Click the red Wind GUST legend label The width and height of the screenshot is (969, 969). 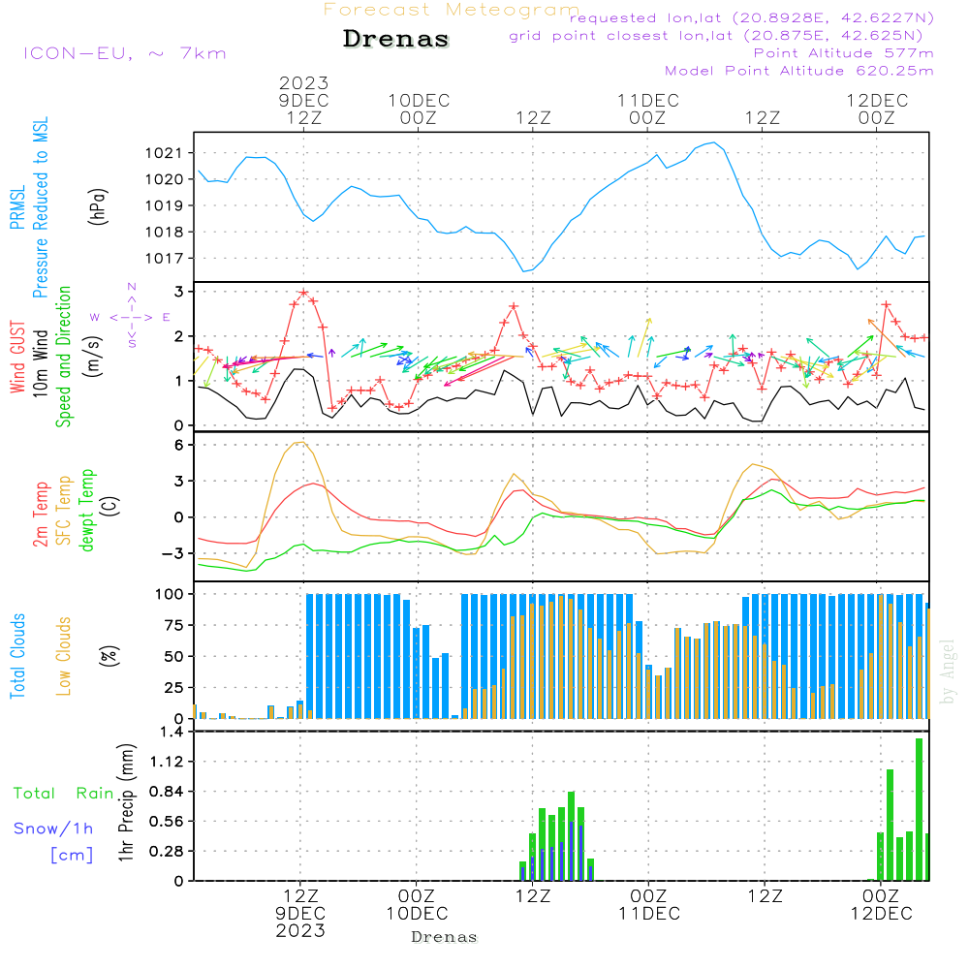pyautogui.click(x=16, y=359)
